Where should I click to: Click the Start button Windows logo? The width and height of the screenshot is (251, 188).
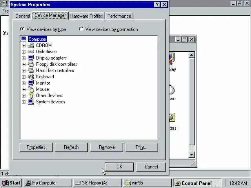(x=5, y=183)
